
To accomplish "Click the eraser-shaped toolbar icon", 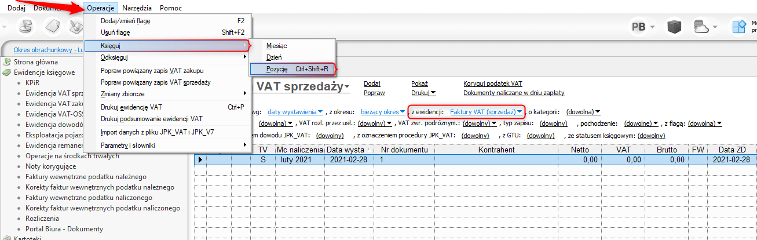I will click(x=53, y=27).
